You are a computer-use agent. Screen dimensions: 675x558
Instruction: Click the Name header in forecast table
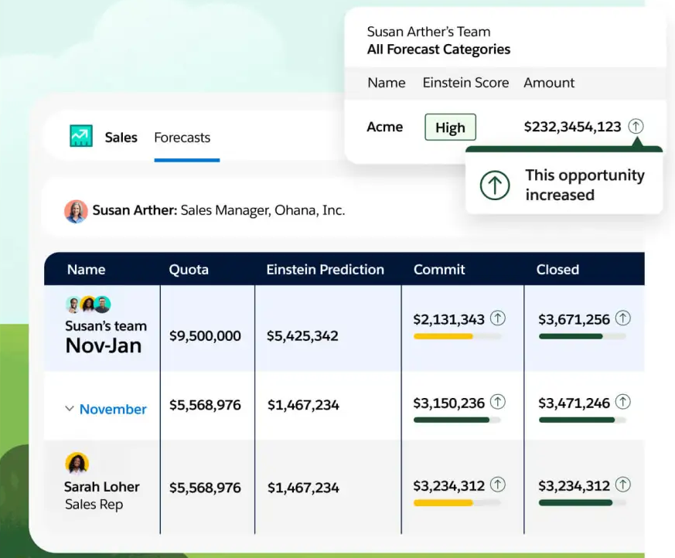[x=86, y=269]
